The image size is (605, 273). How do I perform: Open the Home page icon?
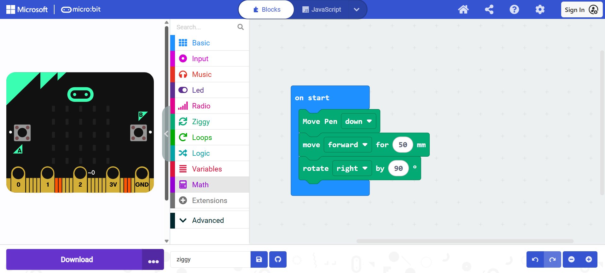point(463,9)
